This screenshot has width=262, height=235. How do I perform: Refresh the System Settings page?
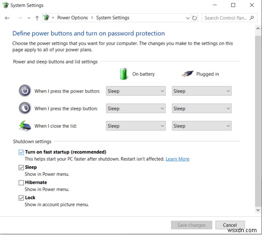click(194, 18)
